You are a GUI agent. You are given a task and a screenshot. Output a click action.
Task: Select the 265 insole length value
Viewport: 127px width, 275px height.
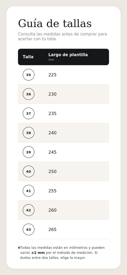point(53,229)
